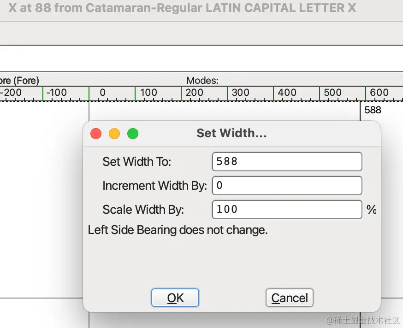The width and height of the screenshot is (403, 328).
Task: Close the dialog with the red button
Action: (96, 134)
